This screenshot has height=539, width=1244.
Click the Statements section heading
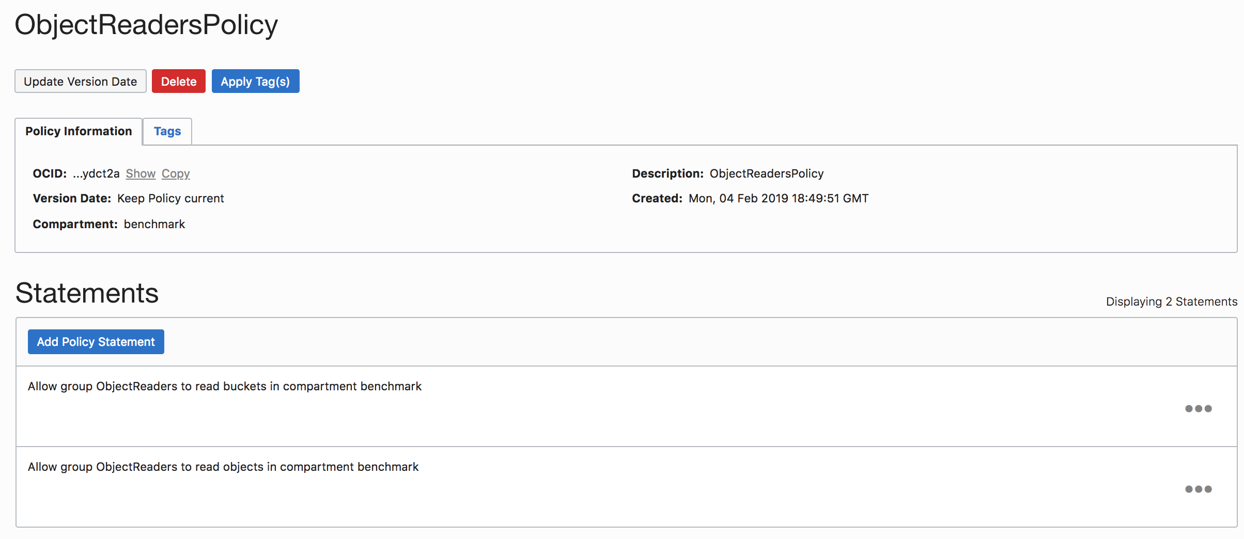(x=87, y=293)
